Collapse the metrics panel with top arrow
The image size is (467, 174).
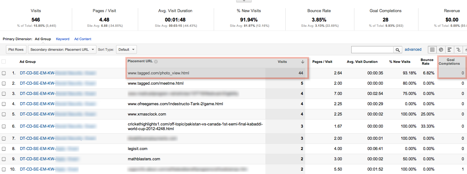[x=244, y=1]
